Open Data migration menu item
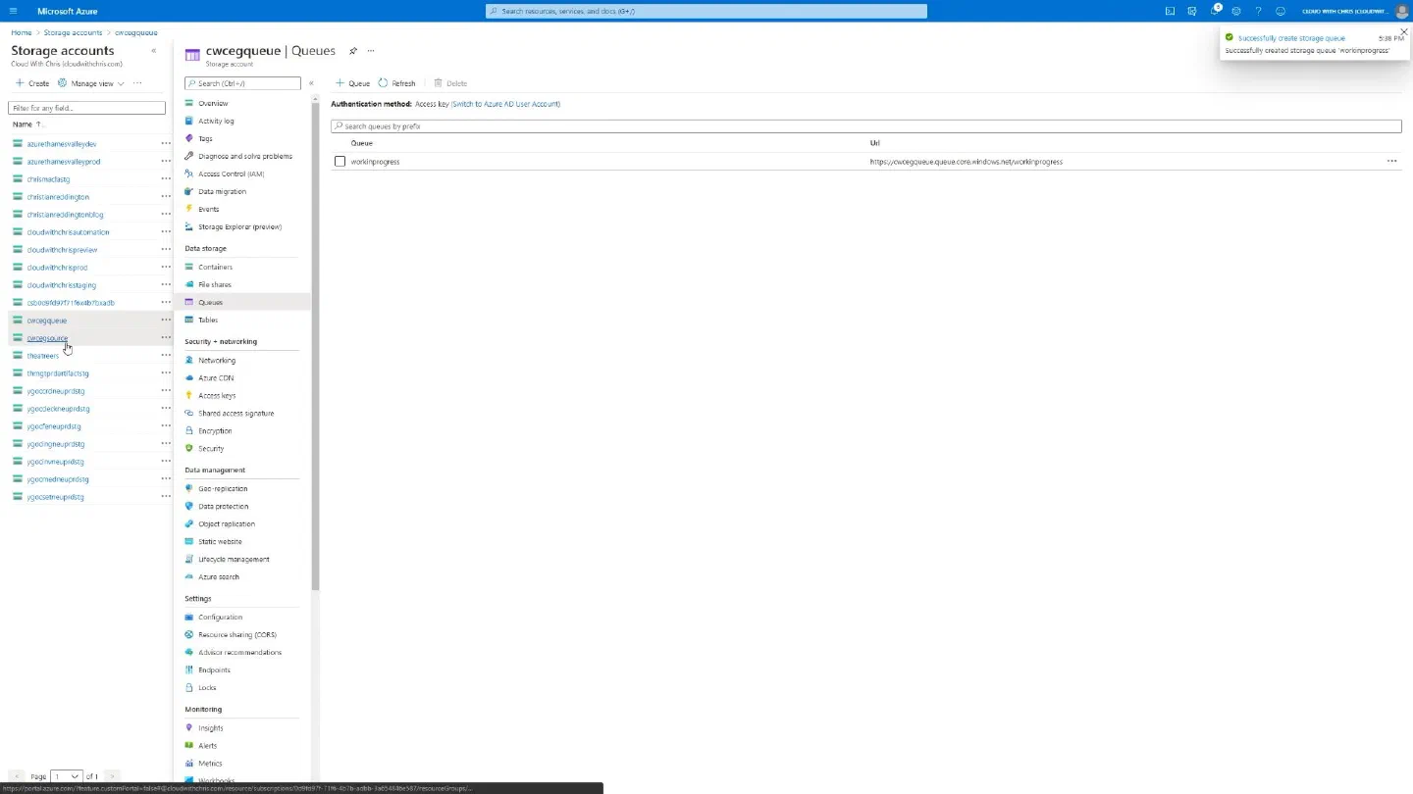The height and width of the screenshot is (794, 1413). click(222, 191)
